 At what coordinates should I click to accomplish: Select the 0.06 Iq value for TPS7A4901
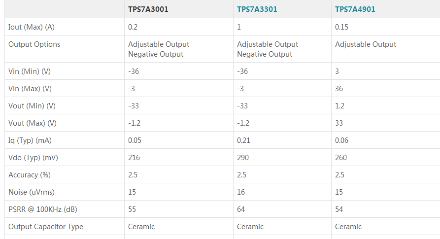[341, 140]
